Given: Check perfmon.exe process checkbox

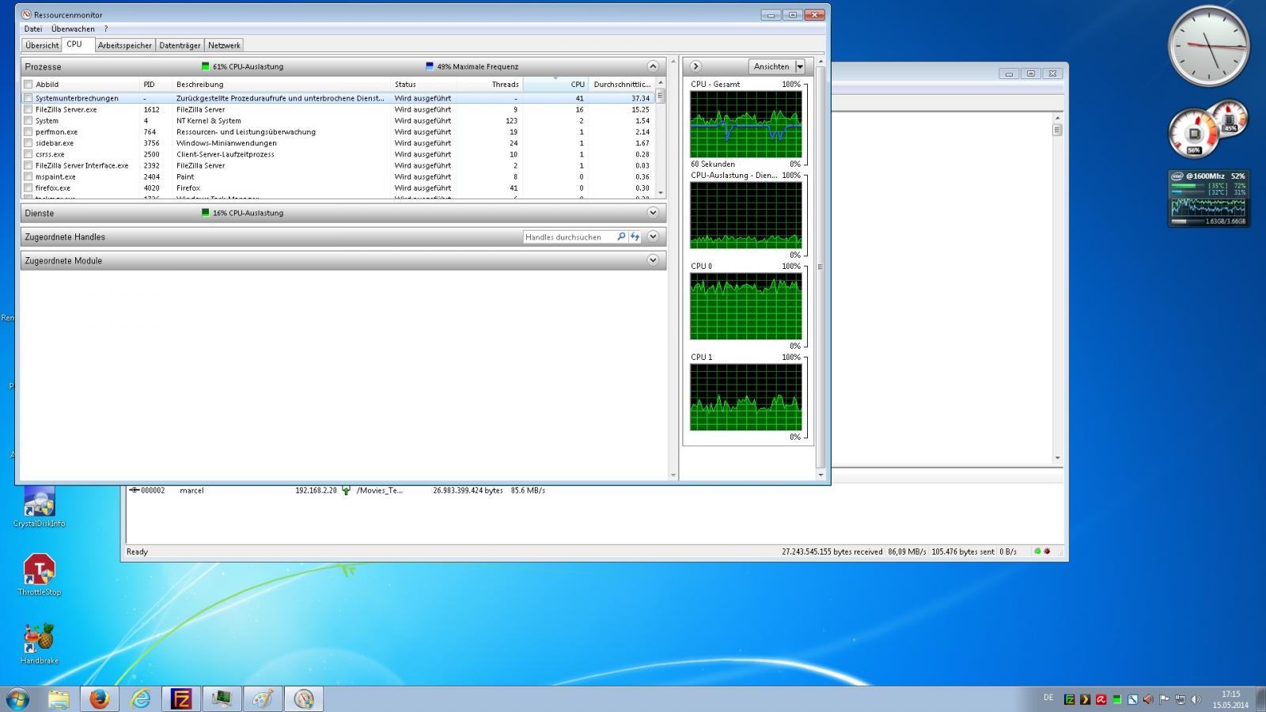Looking at the screenshot, I should tap(28, 132).
